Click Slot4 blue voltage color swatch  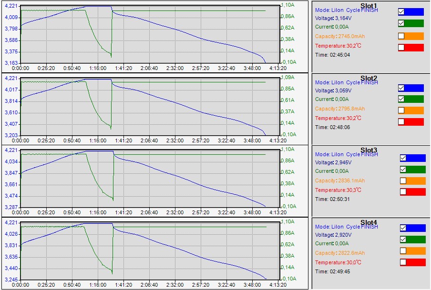(416, 228)
